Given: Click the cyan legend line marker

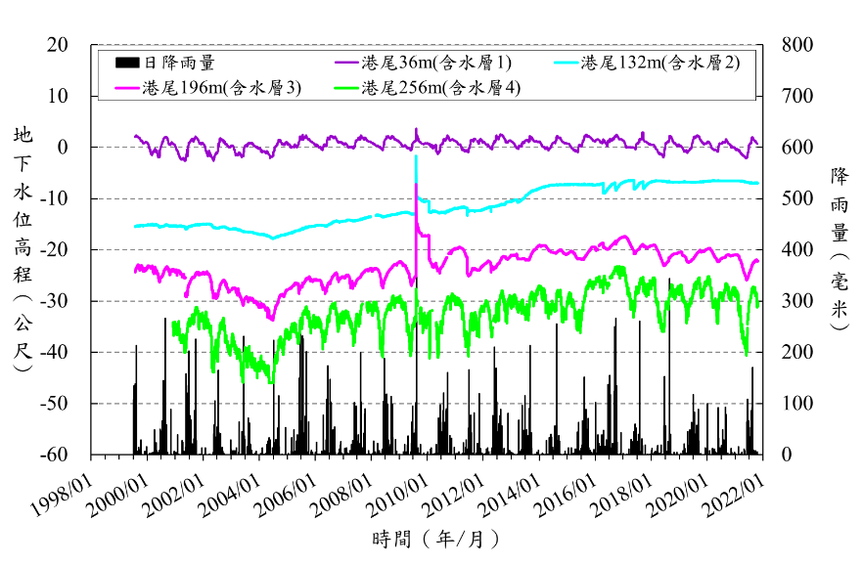Looking at the screenshot, I should pyautogui.click(x=567, y=64).
